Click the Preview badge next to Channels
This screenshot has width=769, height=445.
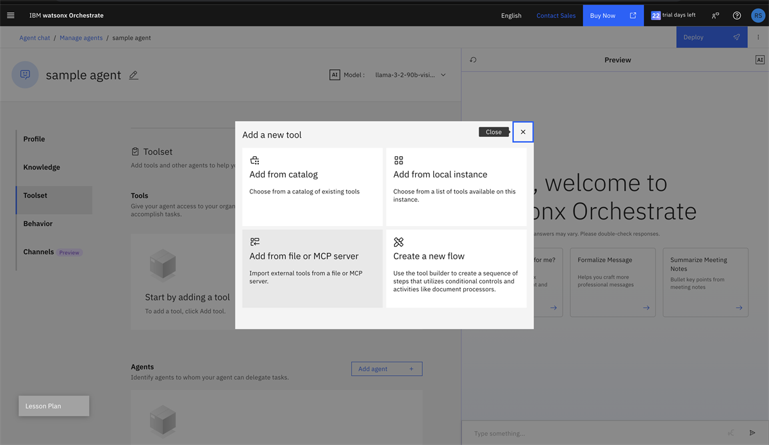(x=69, y=252)
